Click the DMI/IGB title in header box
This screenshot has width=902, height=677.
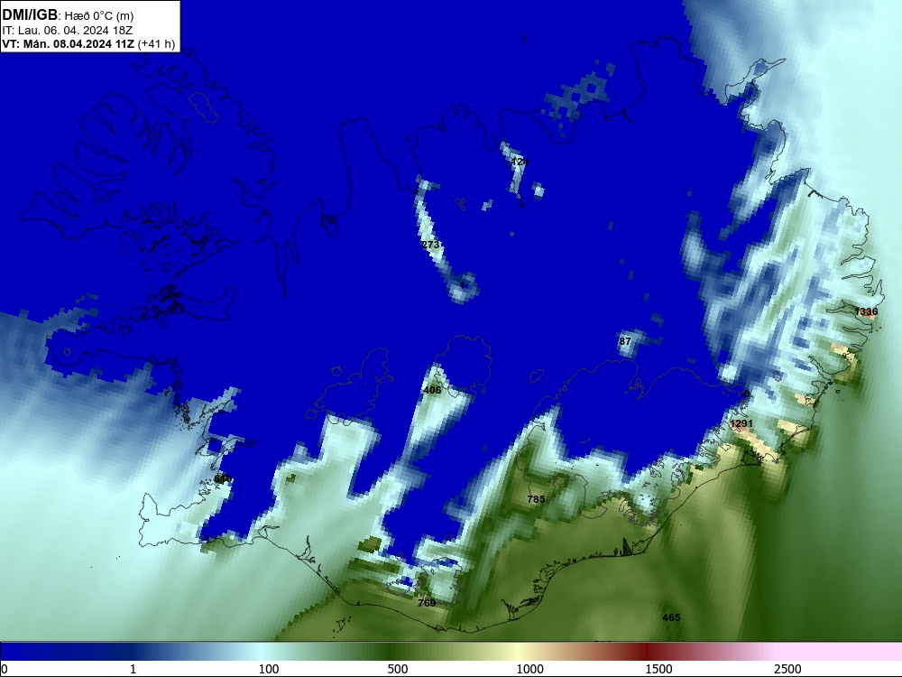pyautogui.click(x=30, y=15)
